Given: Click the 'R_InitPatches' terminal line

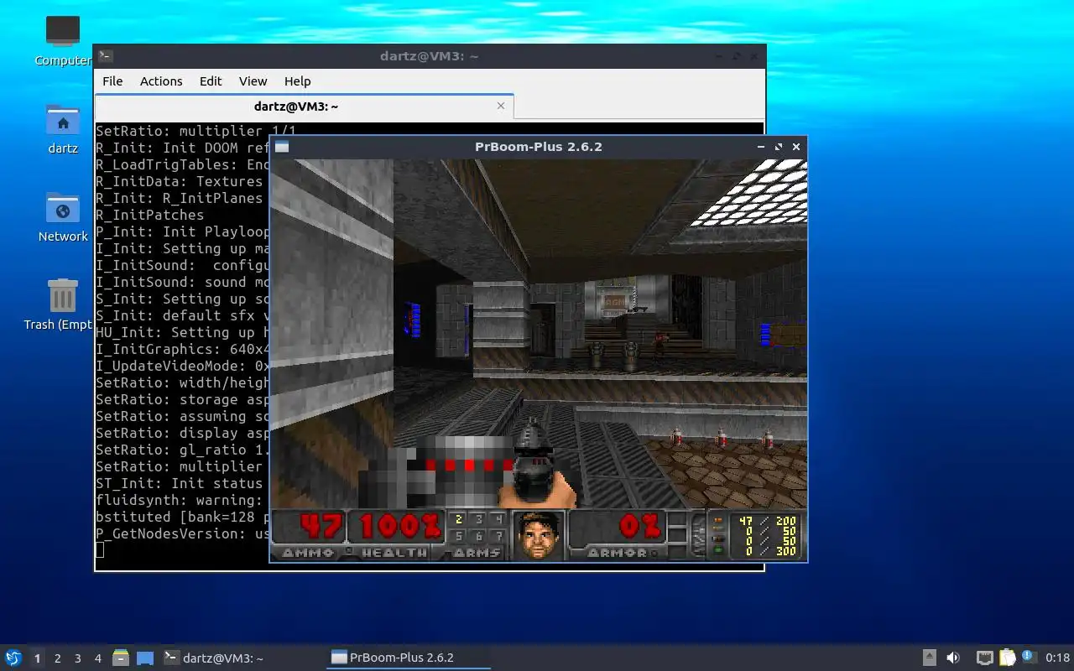Looking at the screenshot, I should coord(149,215).
